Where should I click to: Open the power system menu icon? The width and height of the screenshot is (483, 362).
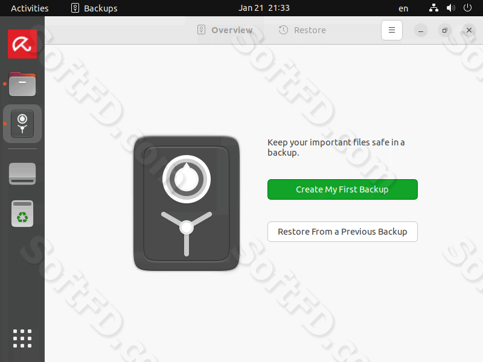coord(467,8)
